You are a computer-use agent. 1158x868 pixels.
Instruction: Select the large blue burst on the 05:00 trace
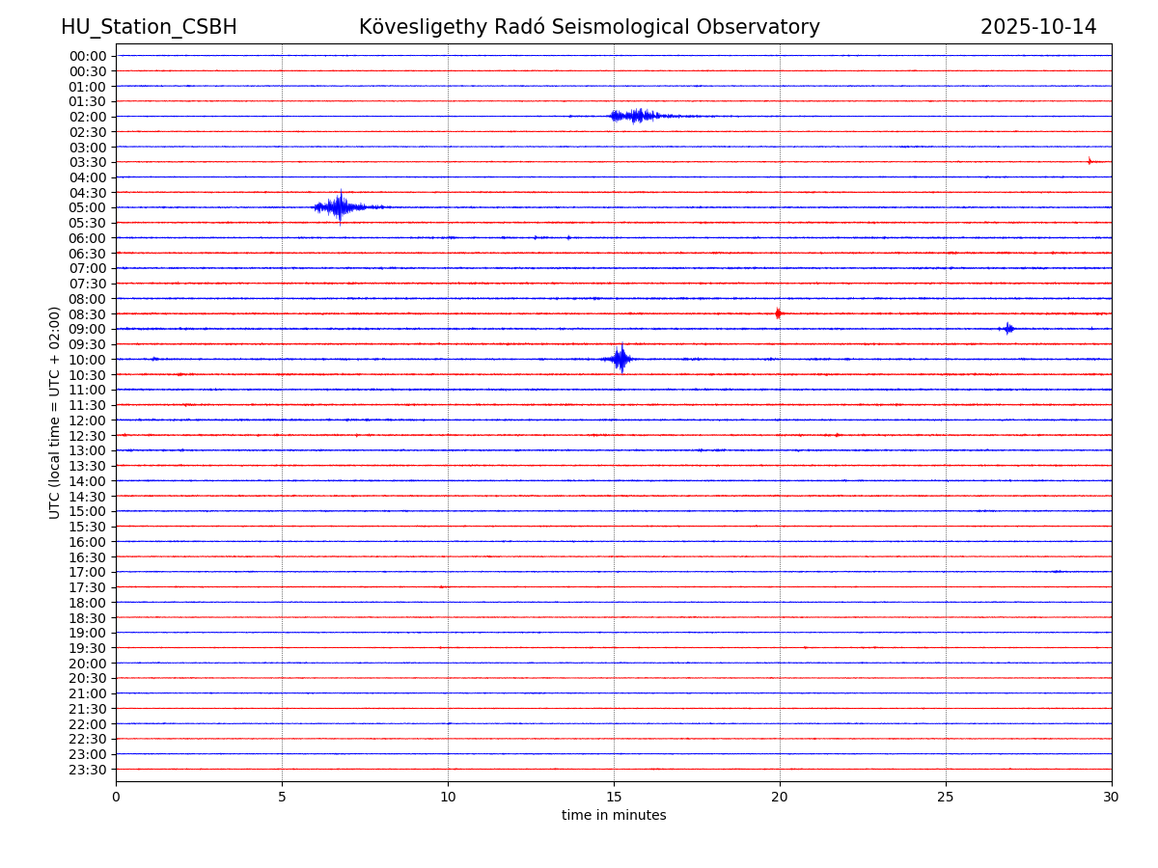pos(339,206)
